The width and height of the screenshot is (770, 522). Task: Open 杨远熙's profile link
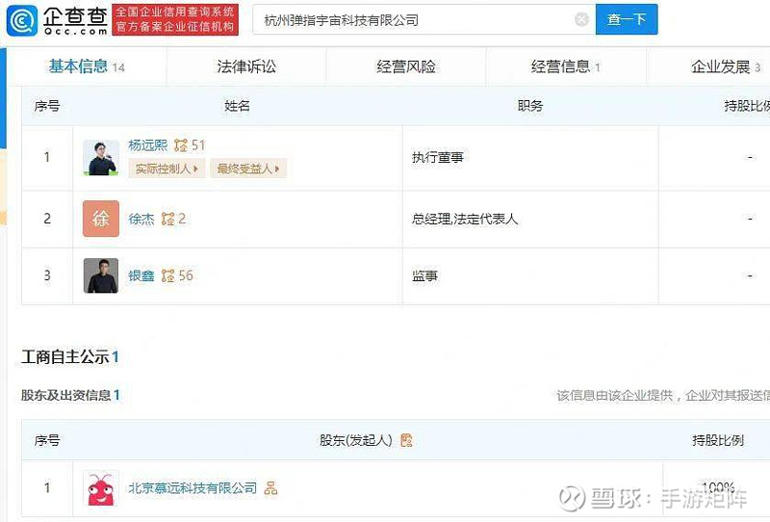coord(148,145)
